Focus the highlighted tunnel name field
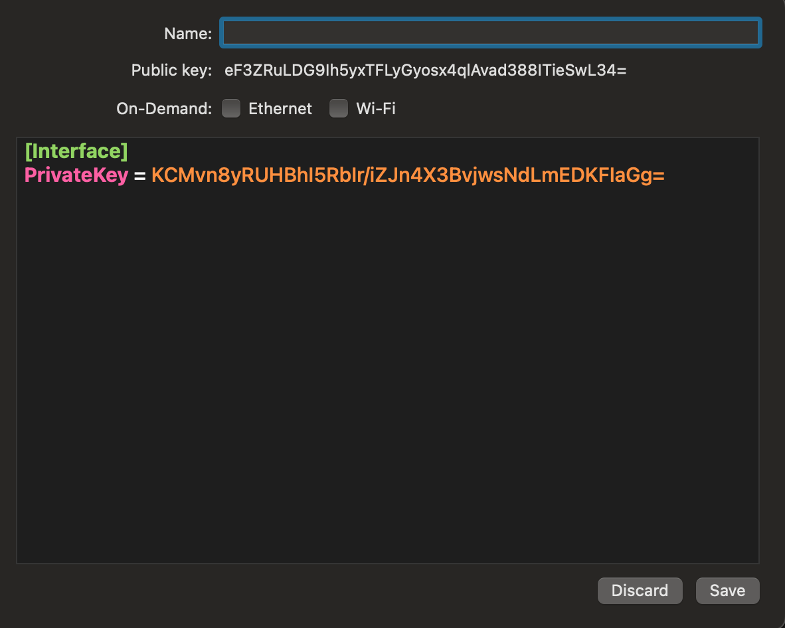Screen dimensions: 785x628 490,33
